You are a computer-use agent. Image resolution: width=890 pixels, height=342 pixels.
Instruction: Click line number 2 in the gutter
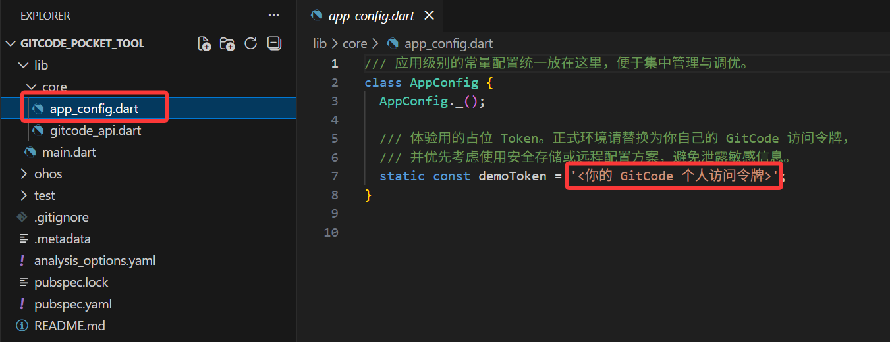(x=335, y=82)
